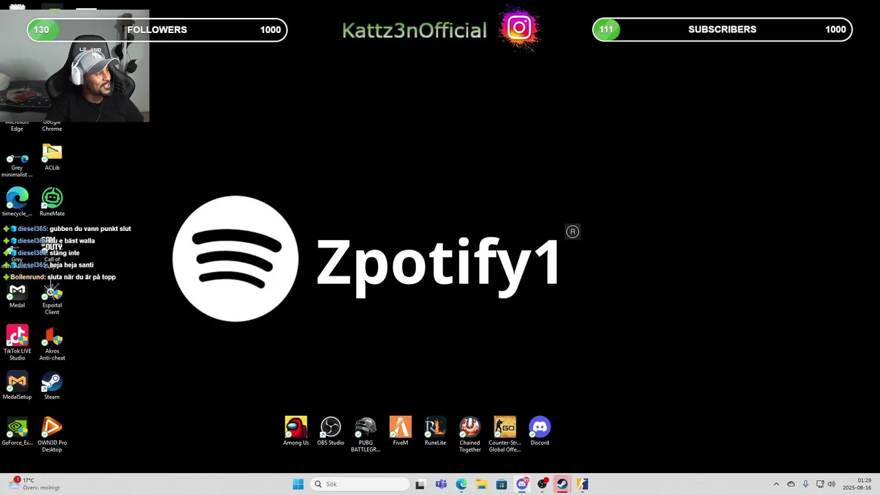Click the Subscribers progress bar
This screenshot has height=495, width=880.
[722, 30]
